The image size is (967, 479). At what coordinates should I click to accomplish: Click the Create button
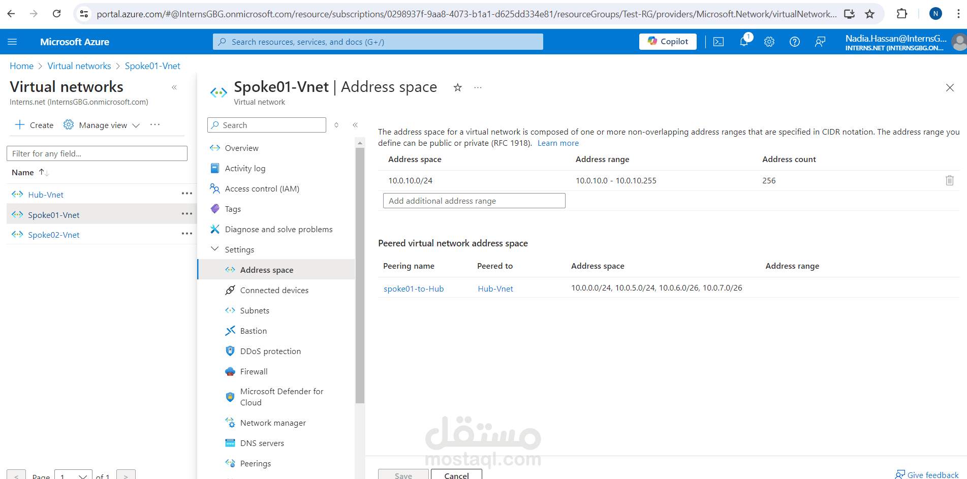(34, 125)
